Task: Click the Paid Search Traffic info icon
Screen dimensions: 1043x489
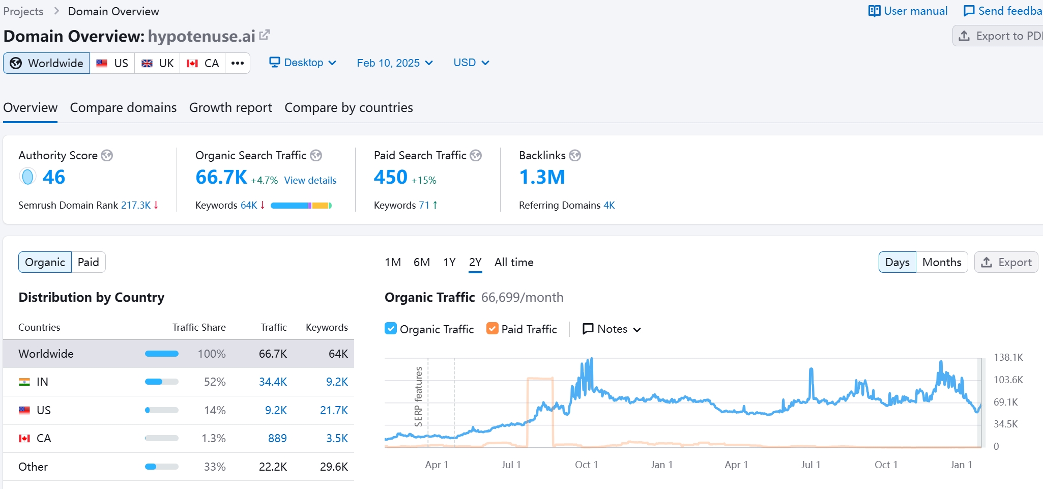Action: [476, 155]
